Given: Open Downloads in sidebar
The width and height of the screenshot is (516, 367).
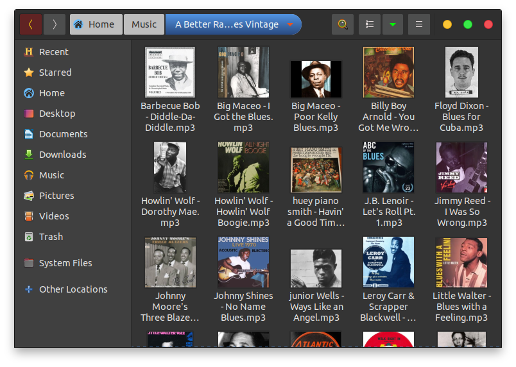Looking at the screenshot, I should click(73, 155).
